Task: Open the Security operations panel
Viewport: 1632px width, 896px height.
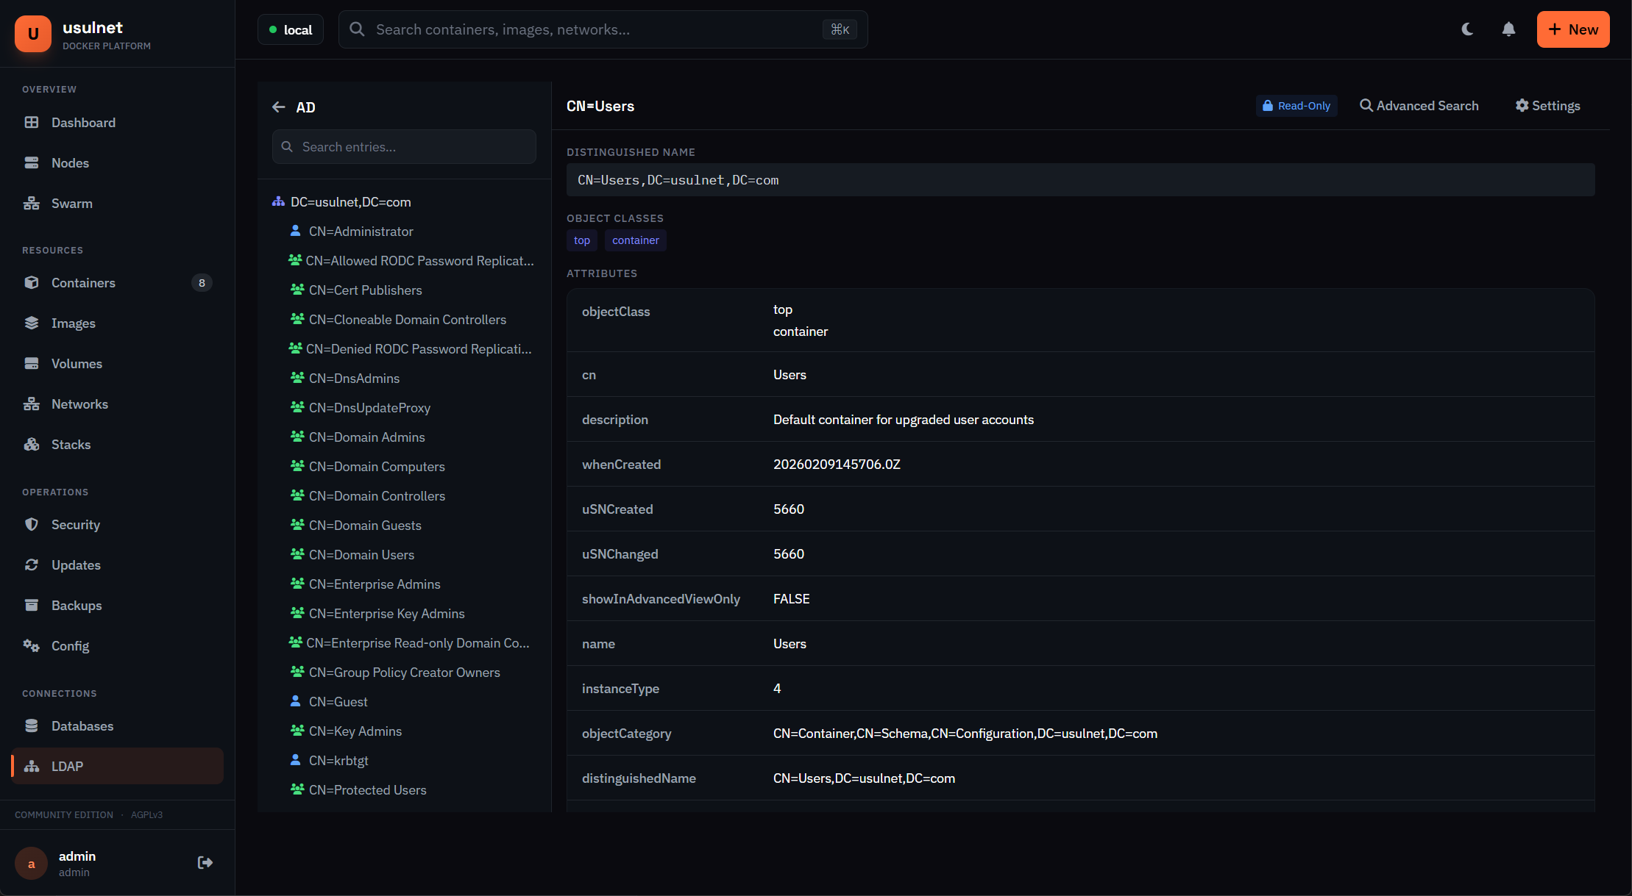Action: pos(76,524)
